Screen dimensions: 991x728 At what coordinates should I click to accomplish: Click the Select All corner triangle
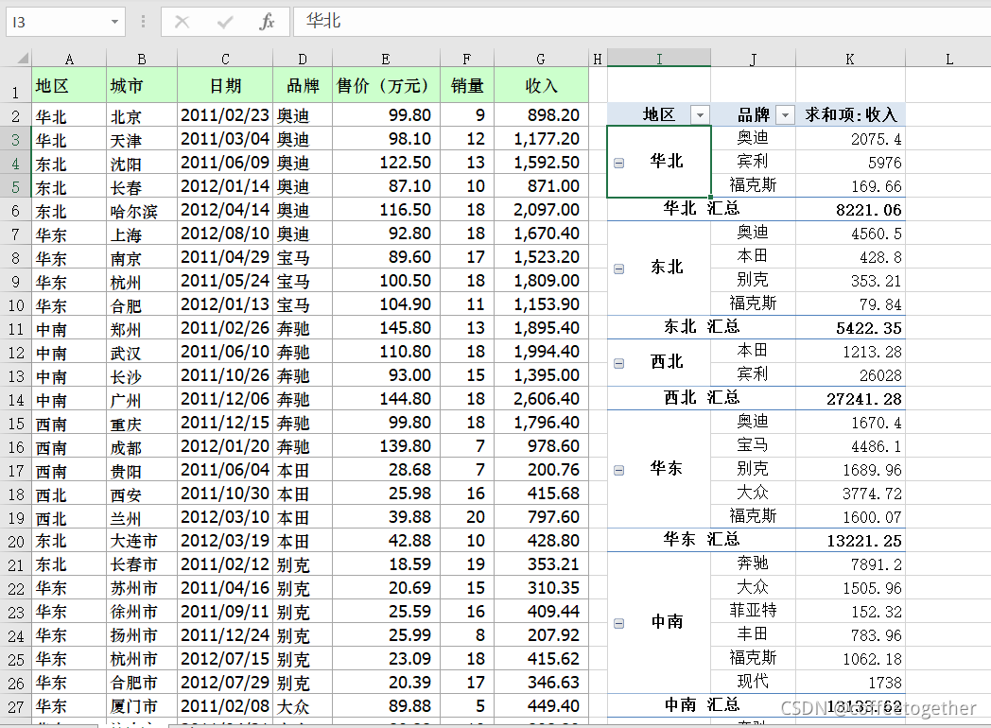pyautogui.click(x=22, y=59)
